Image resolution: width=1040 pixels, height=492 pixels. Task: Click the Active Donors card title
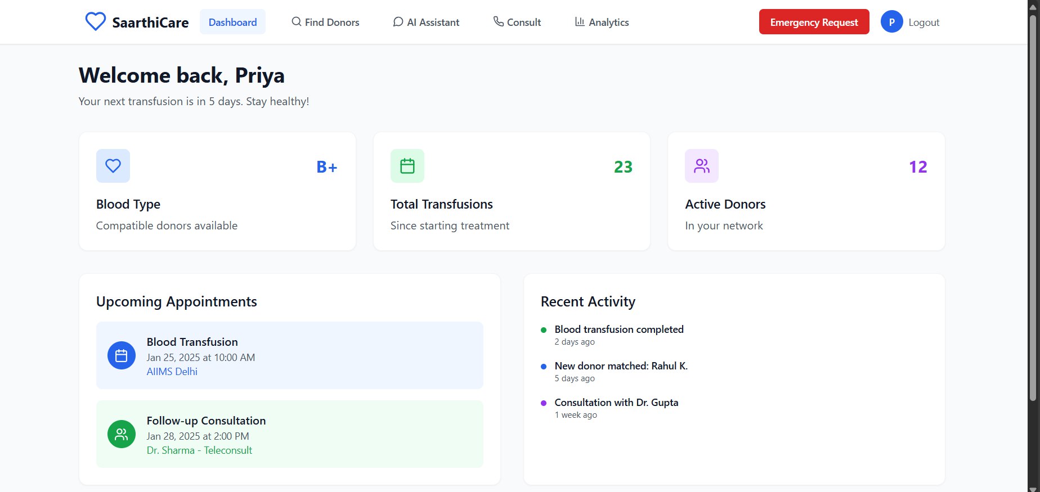point(725,204)
